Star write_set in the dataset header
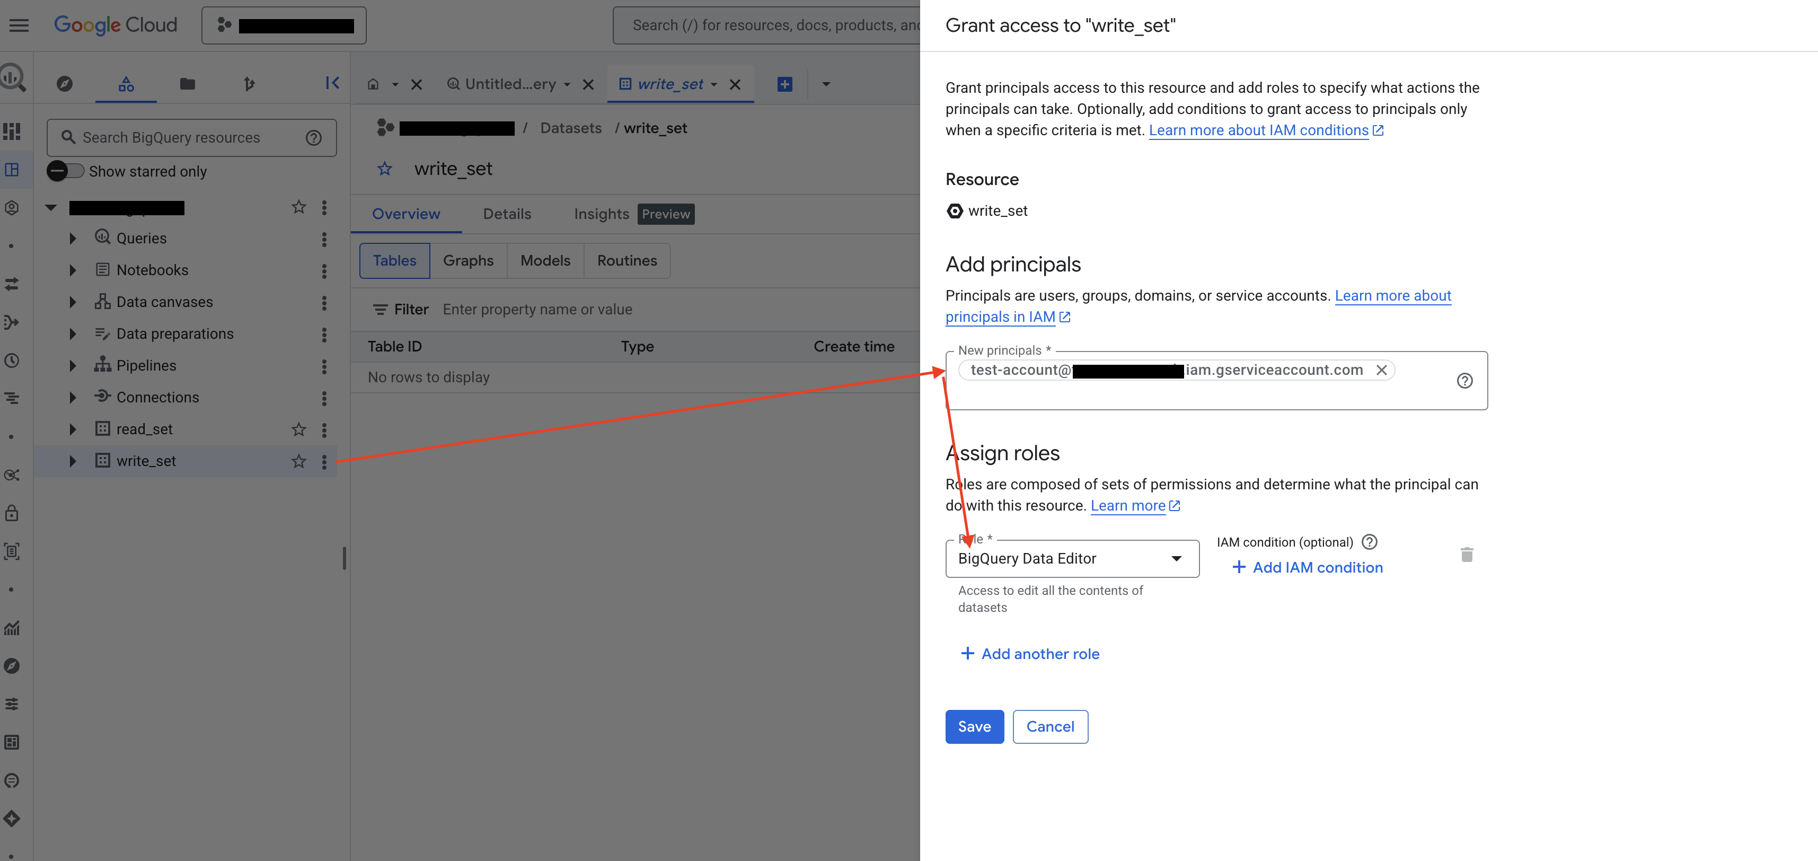 [x=385, y=169]
